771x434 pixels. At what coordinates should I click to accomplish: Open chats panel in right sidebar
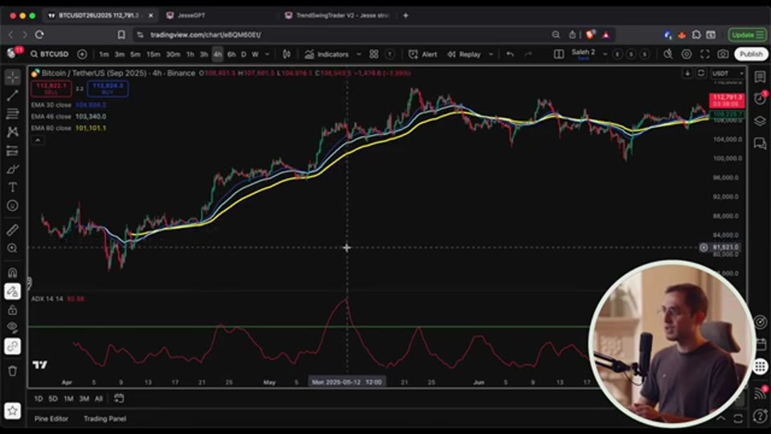(x=760, y=143)
